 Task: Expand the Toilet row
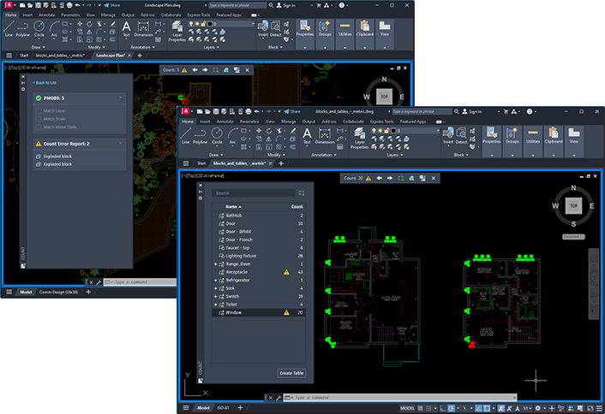tap(216, 305)
